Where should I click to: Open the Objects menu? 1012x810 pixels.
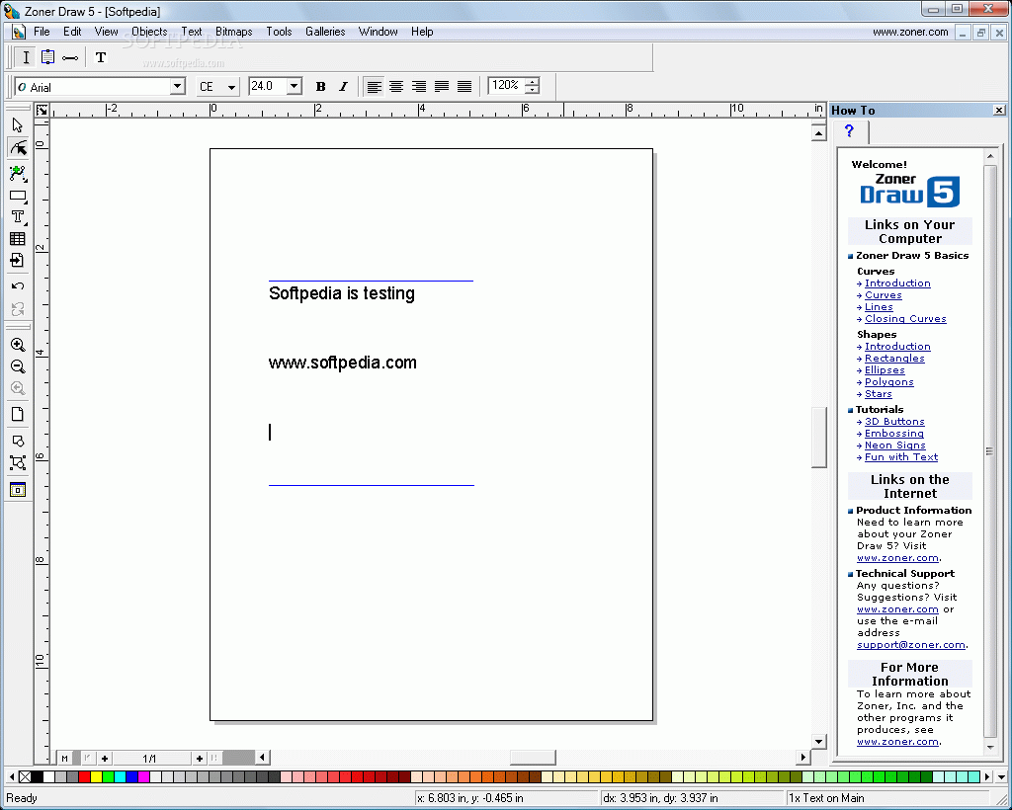tap(149, 32)
